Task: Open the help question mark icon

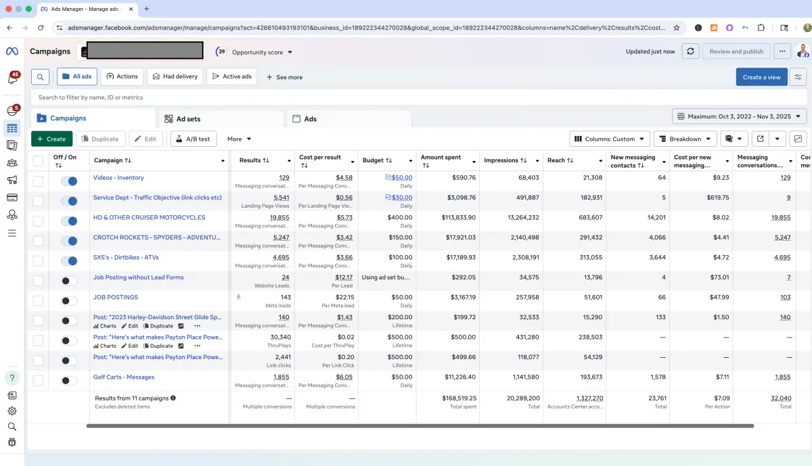Action: coord(12,377)
